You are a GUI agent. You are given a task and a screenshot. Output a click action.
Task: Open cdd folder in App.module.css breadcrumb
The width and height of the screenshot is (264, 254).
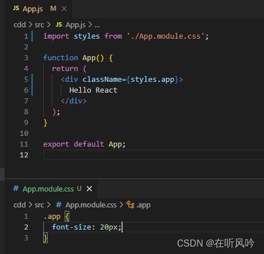tap(19, 205)
